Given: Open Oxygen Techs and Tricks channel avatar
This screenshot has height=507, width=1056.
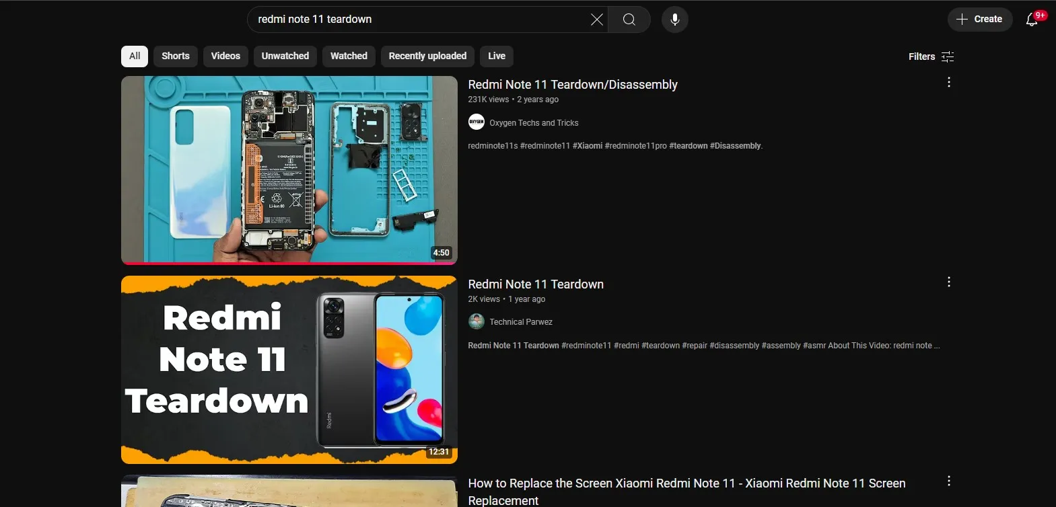Looking at the screenshot, I should coord(477,122).
